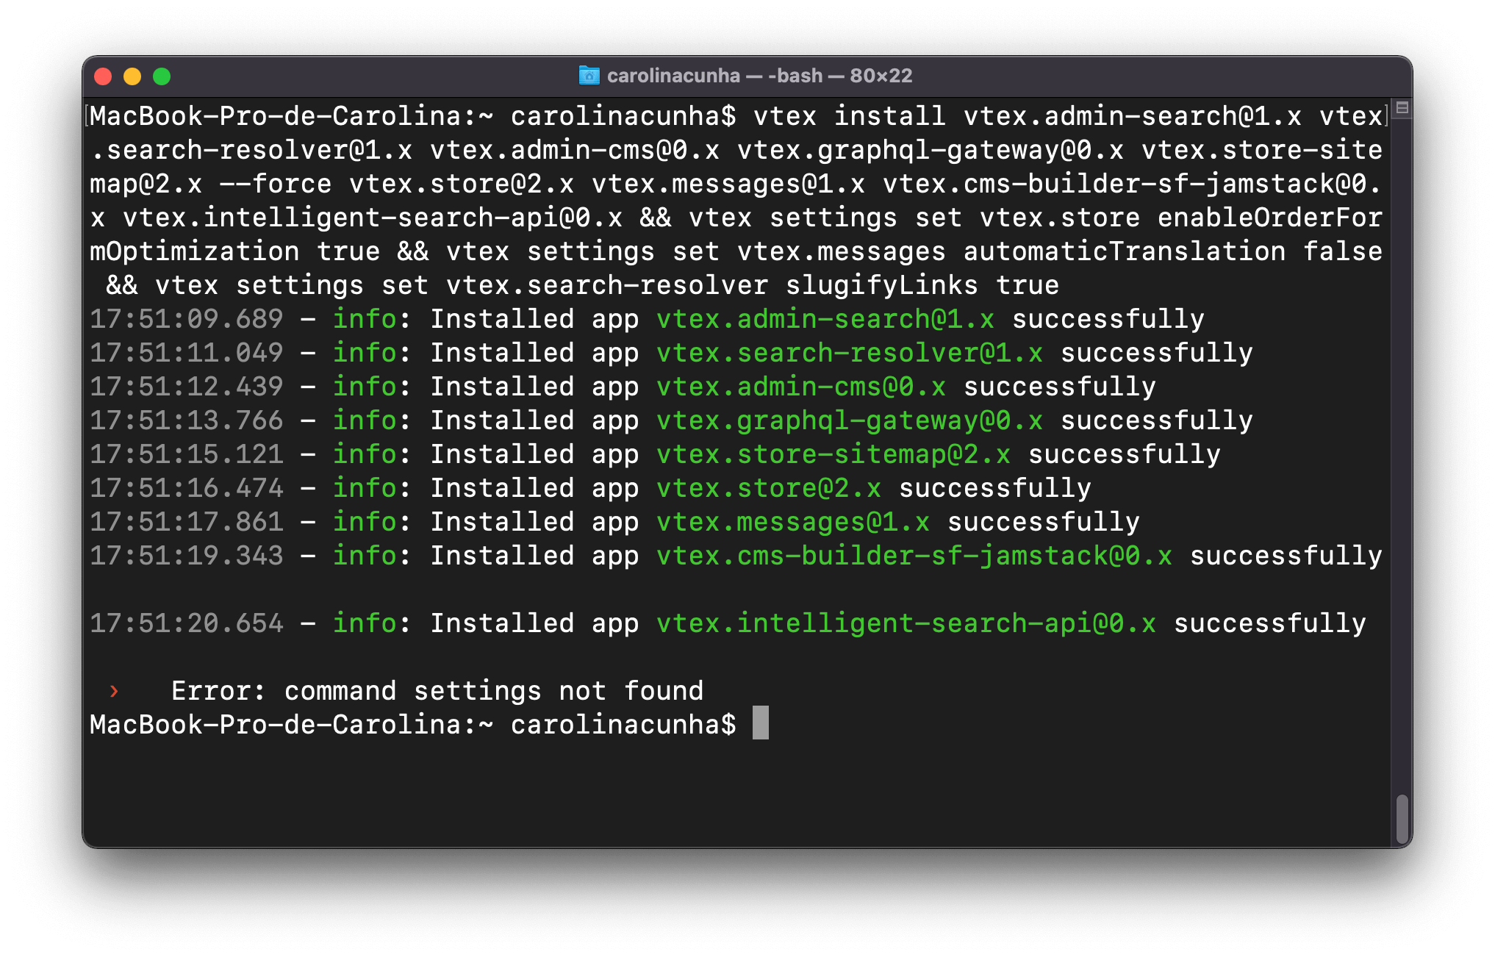Click timestamp 17:51:09.689
Image resolution: width=1495 pixels, height=957 pixels.
(187, 319)
